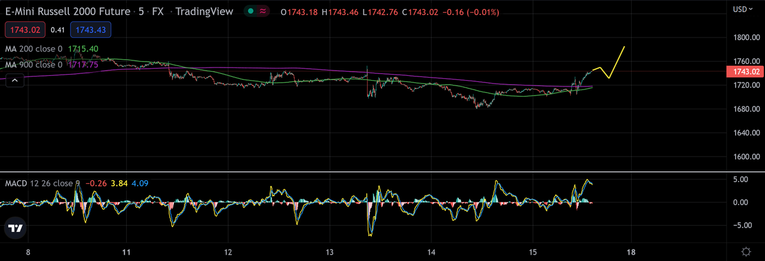Click date label 13 on time axis

coord(331,251)
